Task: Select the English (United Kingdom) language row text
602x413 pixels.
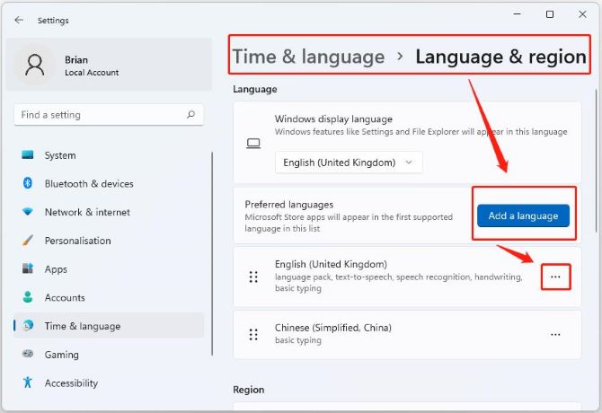Action: [x=331, y=264]
